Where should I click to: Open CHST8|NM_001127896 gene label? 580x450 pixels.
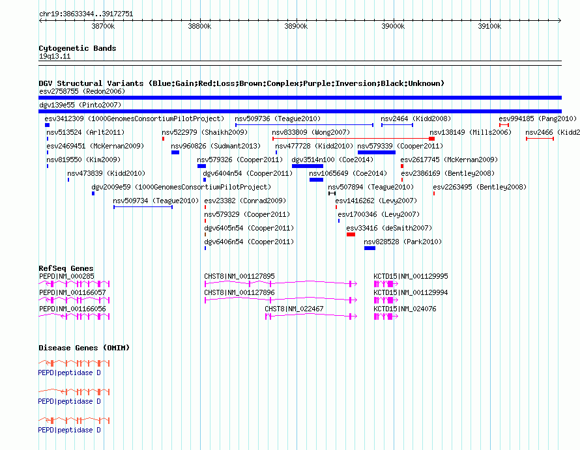239,292
